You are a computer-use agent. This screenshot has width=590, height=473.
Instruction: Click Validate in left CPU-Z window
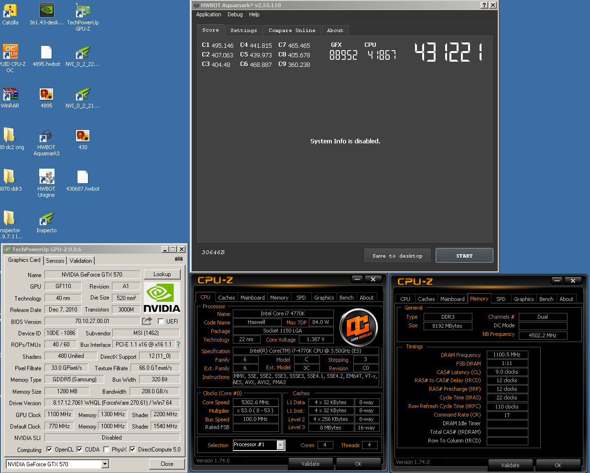coord(310,464)
